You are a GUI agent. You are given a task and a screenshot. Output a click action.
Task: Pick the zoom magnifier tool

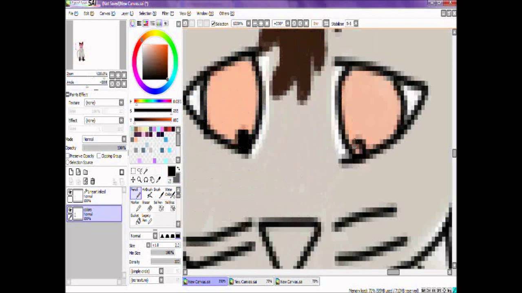point(139,179)
